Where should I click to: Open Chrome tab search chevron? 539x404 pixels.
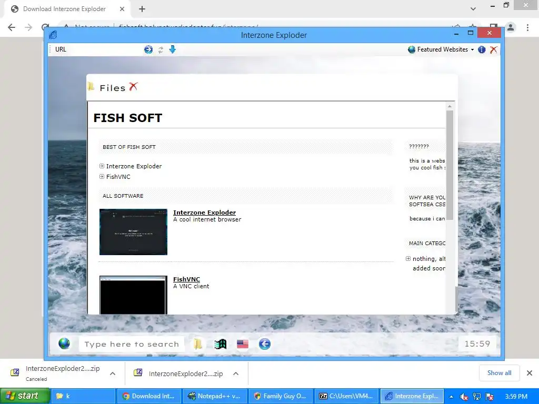coord(473,9)
